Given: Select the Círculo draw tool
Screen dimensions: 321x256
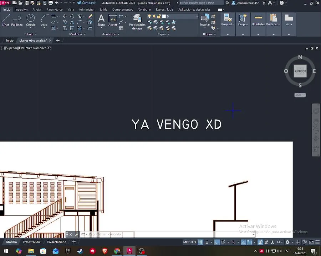Looking at the screenshot, I should [x=31, y=20].
